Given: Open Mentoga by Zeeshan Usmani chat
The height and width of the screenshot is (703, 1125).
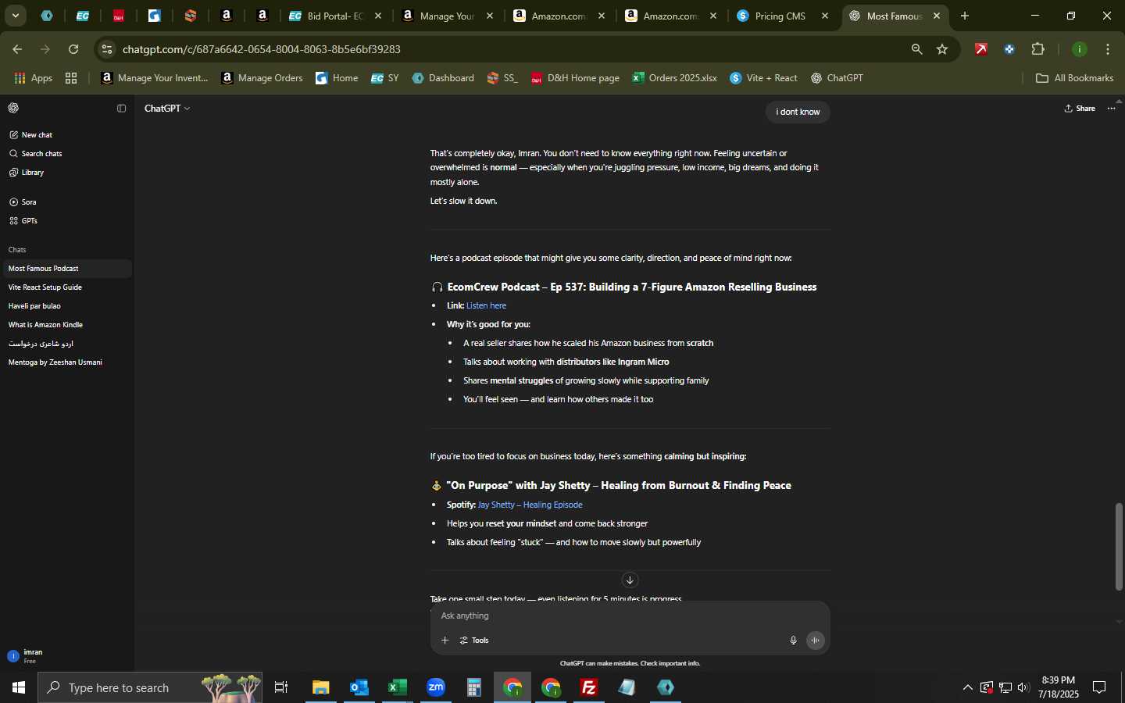Looking at the screenshot, I should 66,362.
